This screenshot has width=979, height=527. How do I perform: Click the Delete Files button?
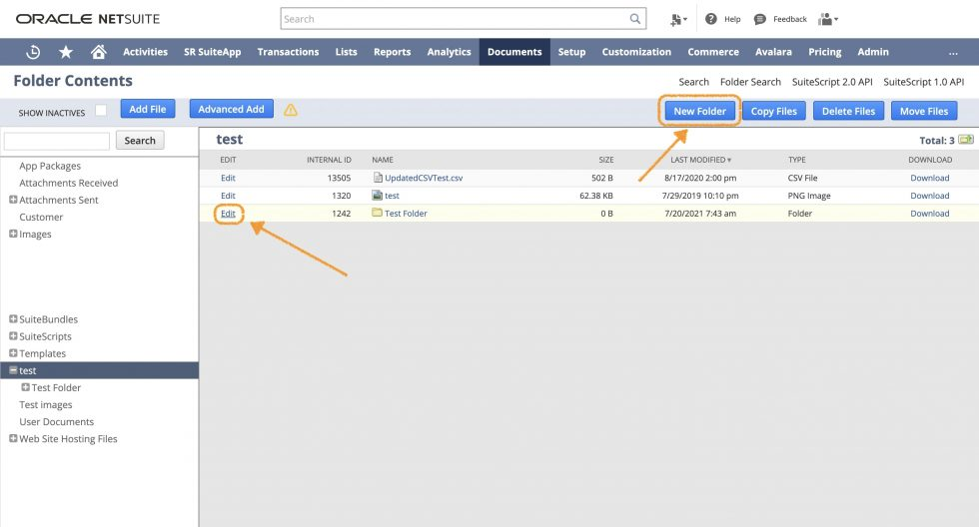848,111
